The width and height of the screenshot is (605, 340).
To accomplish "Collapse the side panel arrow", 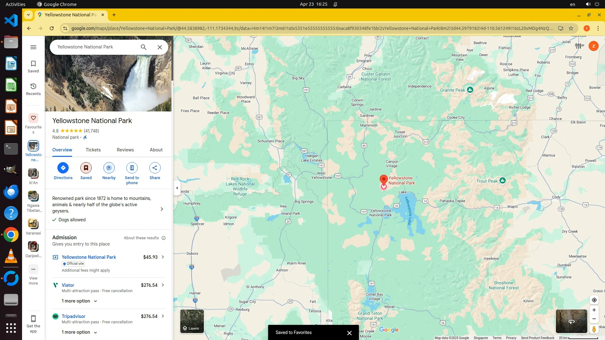I will (177, 188).
